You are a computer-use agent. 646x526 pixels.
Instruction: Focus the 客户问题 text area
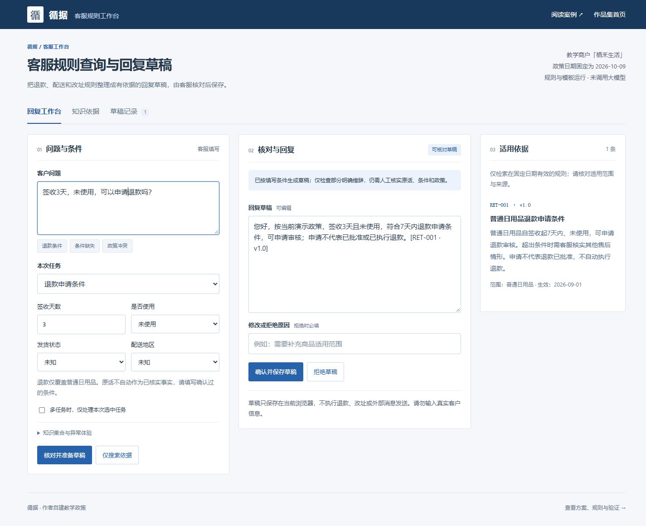[x=128, y=208]
